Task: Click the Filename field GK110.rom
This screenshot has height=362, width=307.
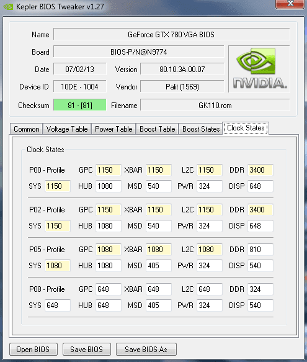Action: click(x=215, y=105)
